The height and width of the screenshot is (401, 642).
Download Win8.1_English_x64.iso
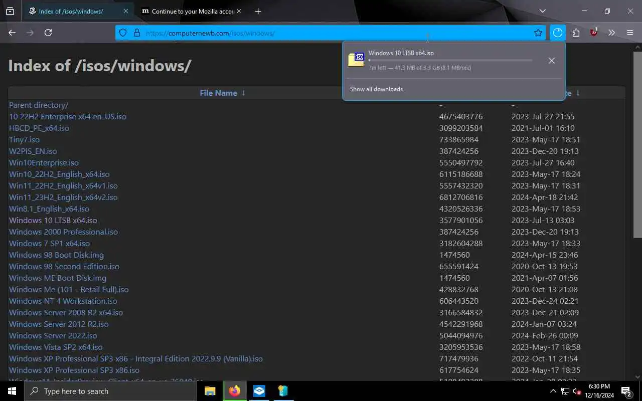tap(49, 209)
